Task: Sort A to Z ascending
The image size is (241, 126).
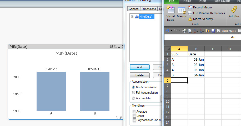Action: 196,31
